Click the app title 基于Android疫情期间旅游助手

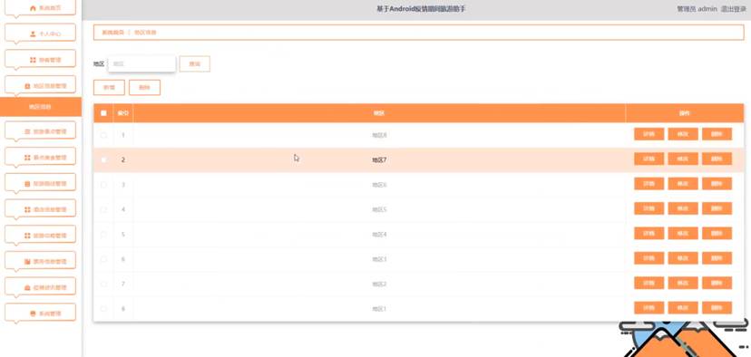coord(421,9)
